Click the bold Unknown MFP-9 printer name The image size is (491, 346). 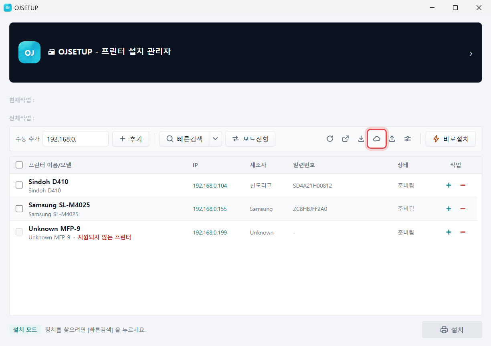tap(55, 229)
